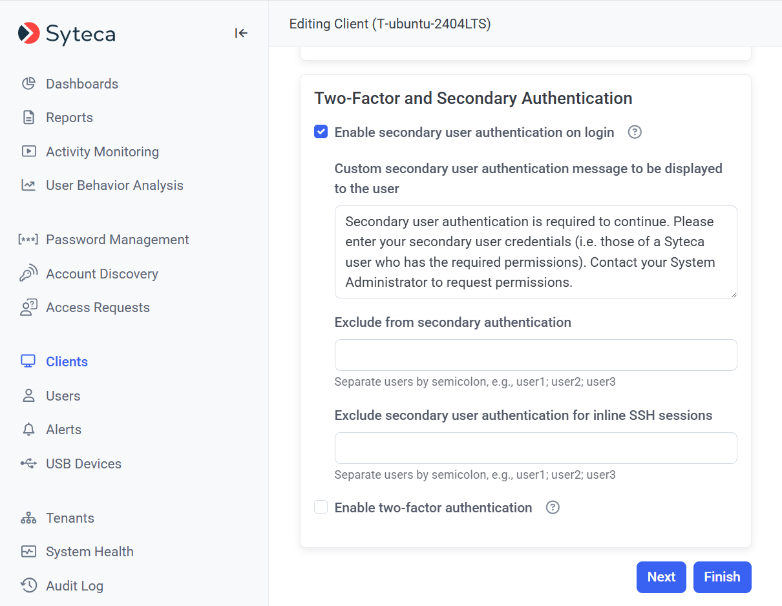This screenshot has height=606, width=782.
Task: Go to the Users section
Action: (x=63, y=396)
